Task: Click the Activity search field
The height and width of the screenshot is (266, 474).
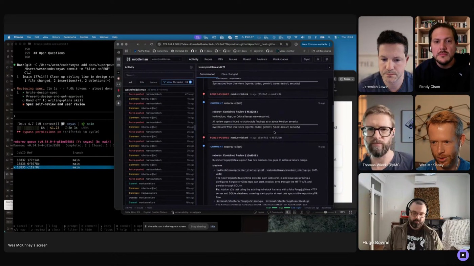Action: click(x=159, y=75)
